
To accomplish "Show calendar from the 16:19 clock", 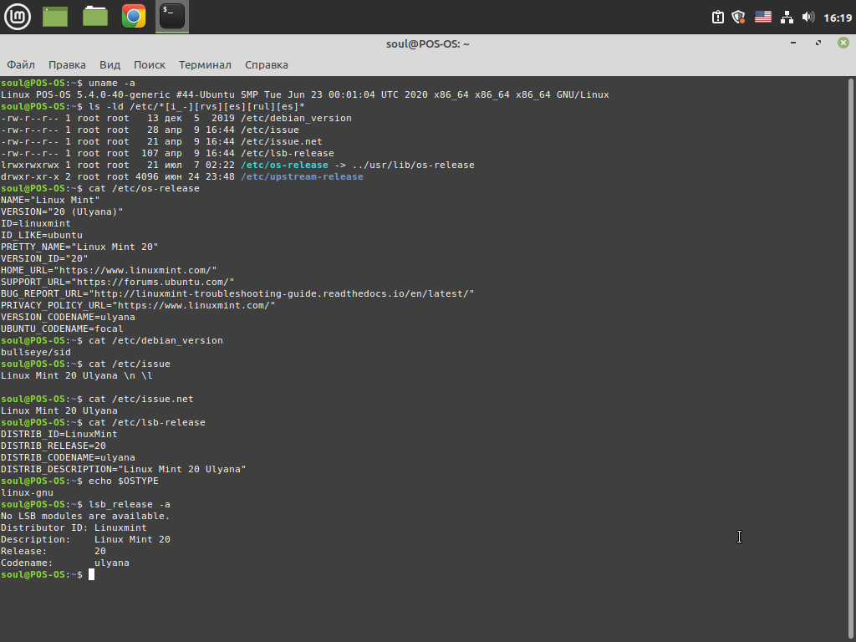I will (838, 18).
